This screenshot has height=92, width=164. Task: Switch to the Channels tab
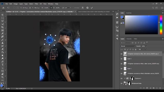(129, 39)
